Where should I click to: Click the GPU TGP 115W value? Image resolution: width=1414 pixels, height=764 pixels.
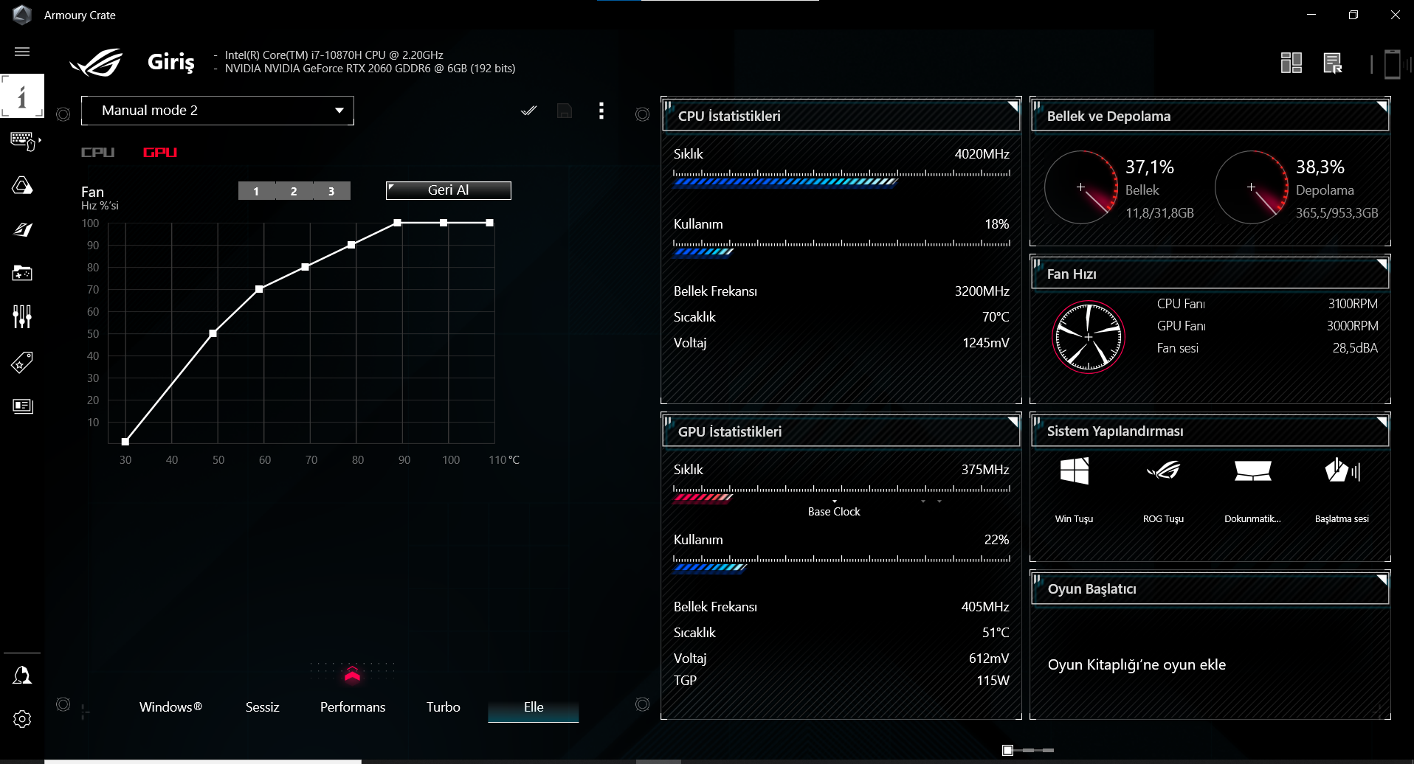pos(993,681)
